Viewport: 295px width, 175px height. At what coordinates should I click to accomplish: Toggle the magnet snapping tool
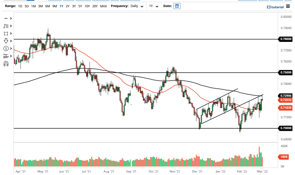pos(6,63)
